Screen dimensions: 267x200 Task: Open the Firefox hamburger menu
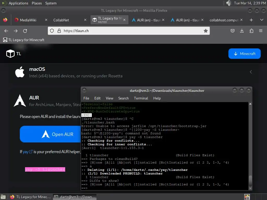[261, 31]
